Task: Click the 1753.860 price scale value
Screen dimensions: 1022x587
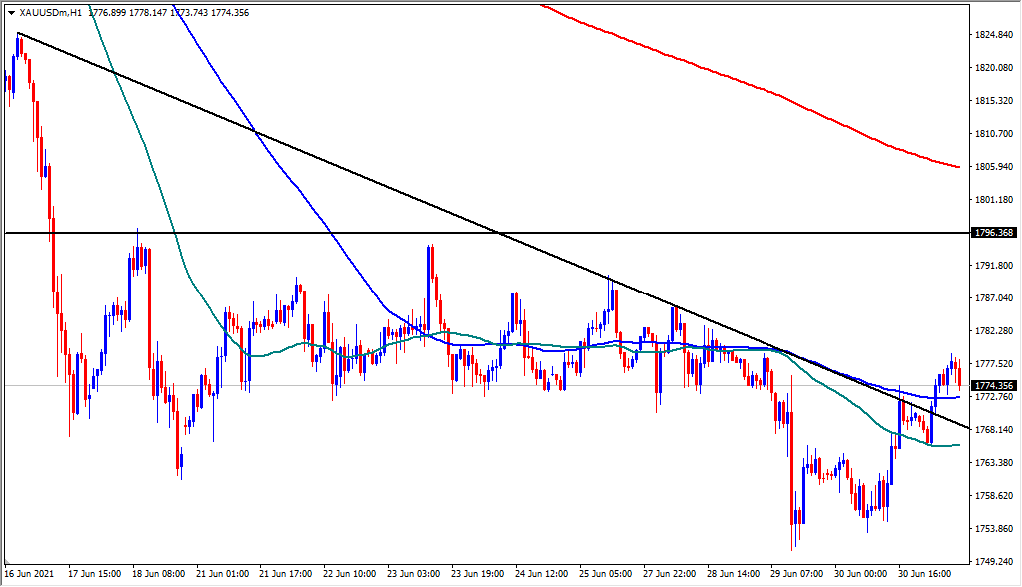Action: click(x=994, y=528)
